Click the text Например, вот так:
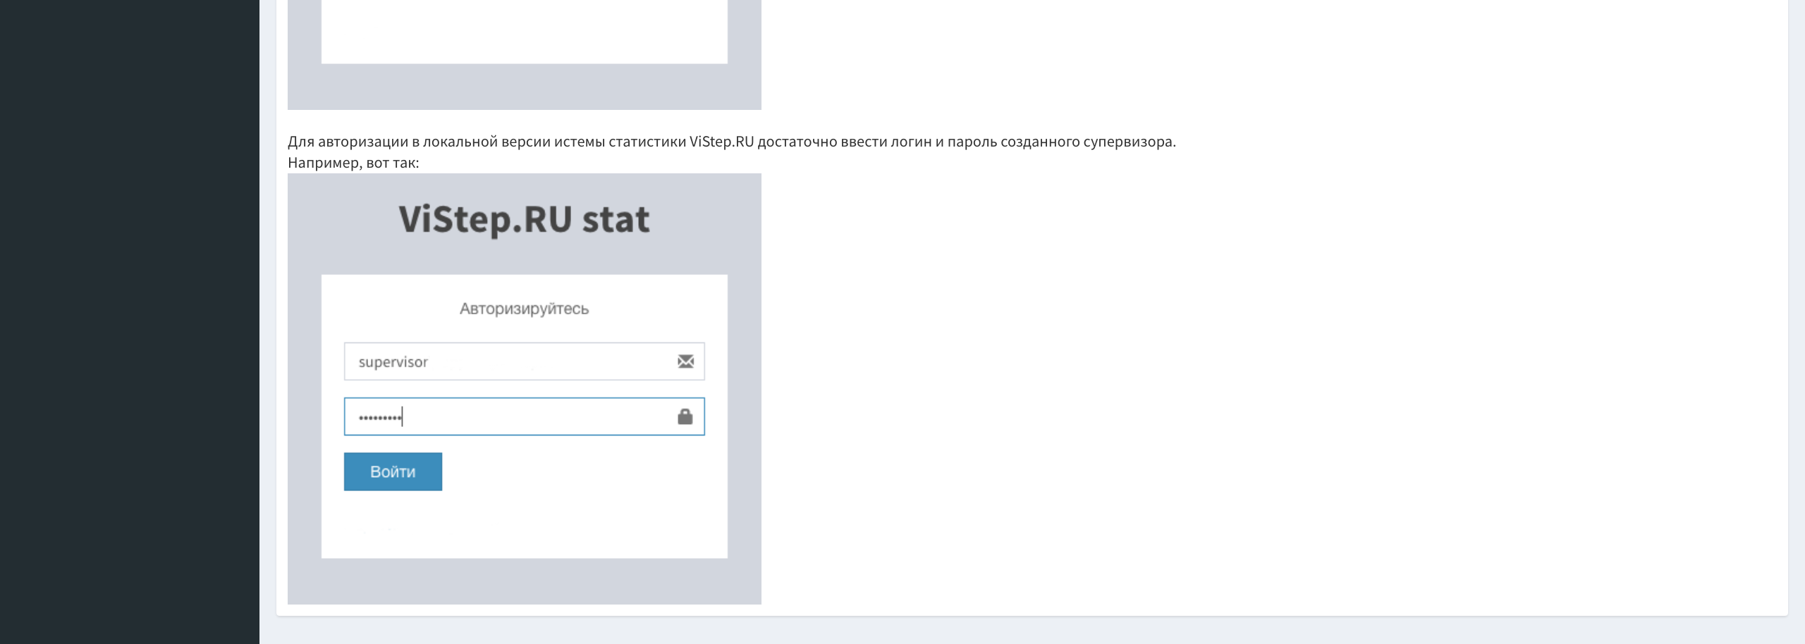This screenshot has height=644, width=1805. pos(353,163)
